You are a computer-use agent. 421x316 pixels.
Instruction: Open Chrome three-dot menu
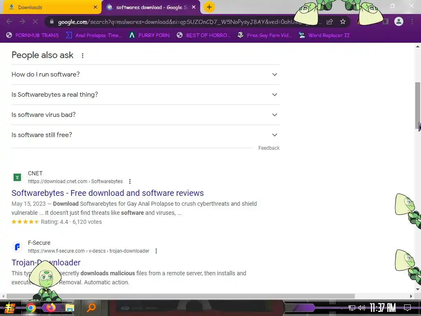click(412, 21)
